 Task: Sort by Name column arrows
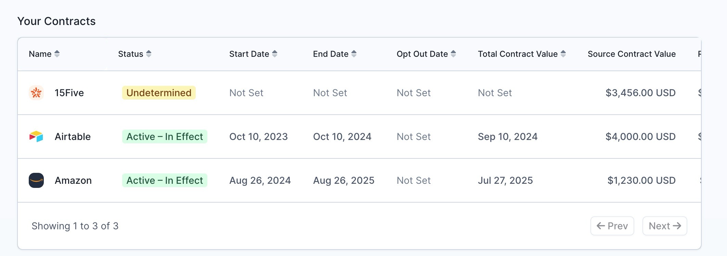[x=57, y=54]
